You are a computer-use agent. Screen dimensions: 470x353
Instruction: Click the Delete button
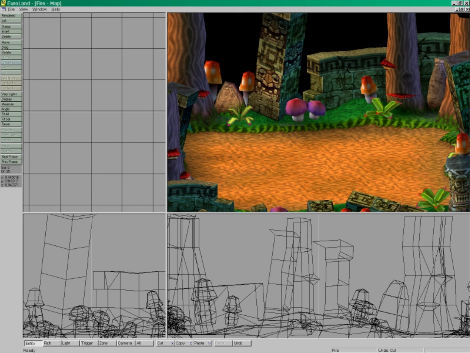11,36
